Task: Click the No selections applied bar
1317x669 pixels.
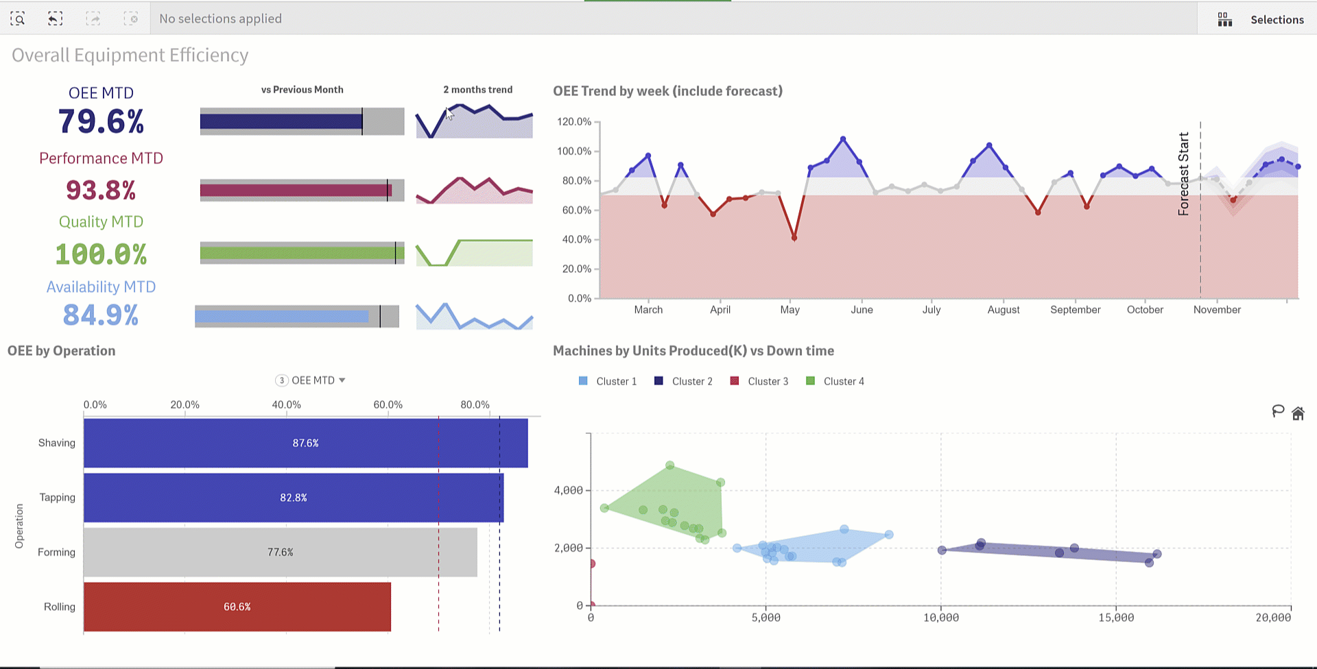Action: click(220, 19)
